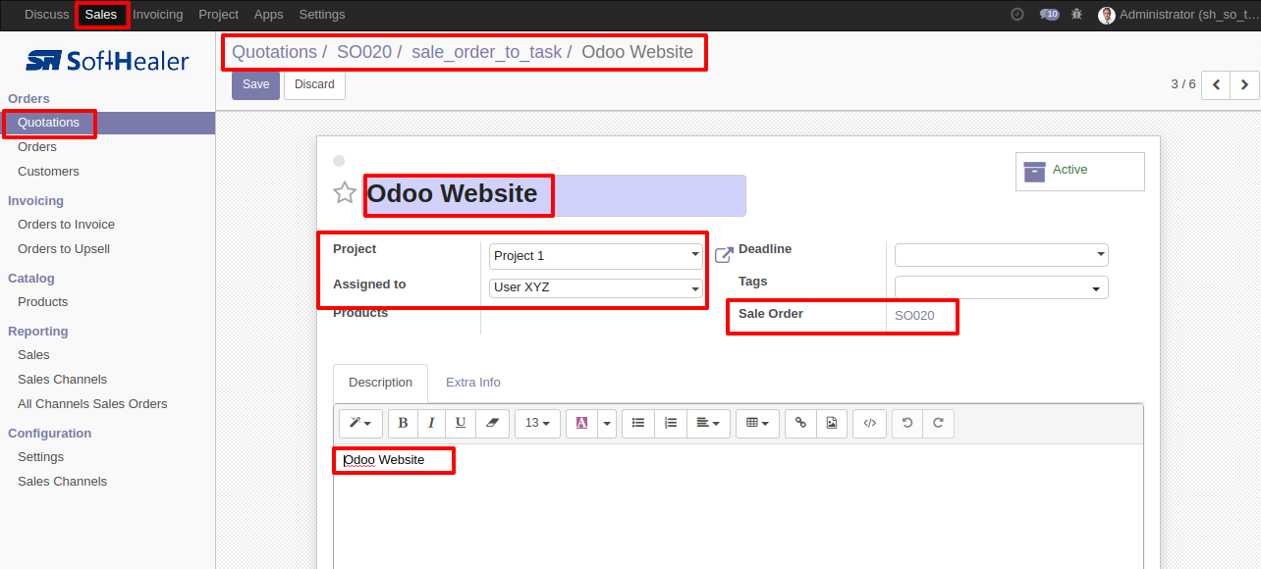Click sale_order_to_task in the breadcrumb
Screen dimensions: 1261x569
(487, 52)
